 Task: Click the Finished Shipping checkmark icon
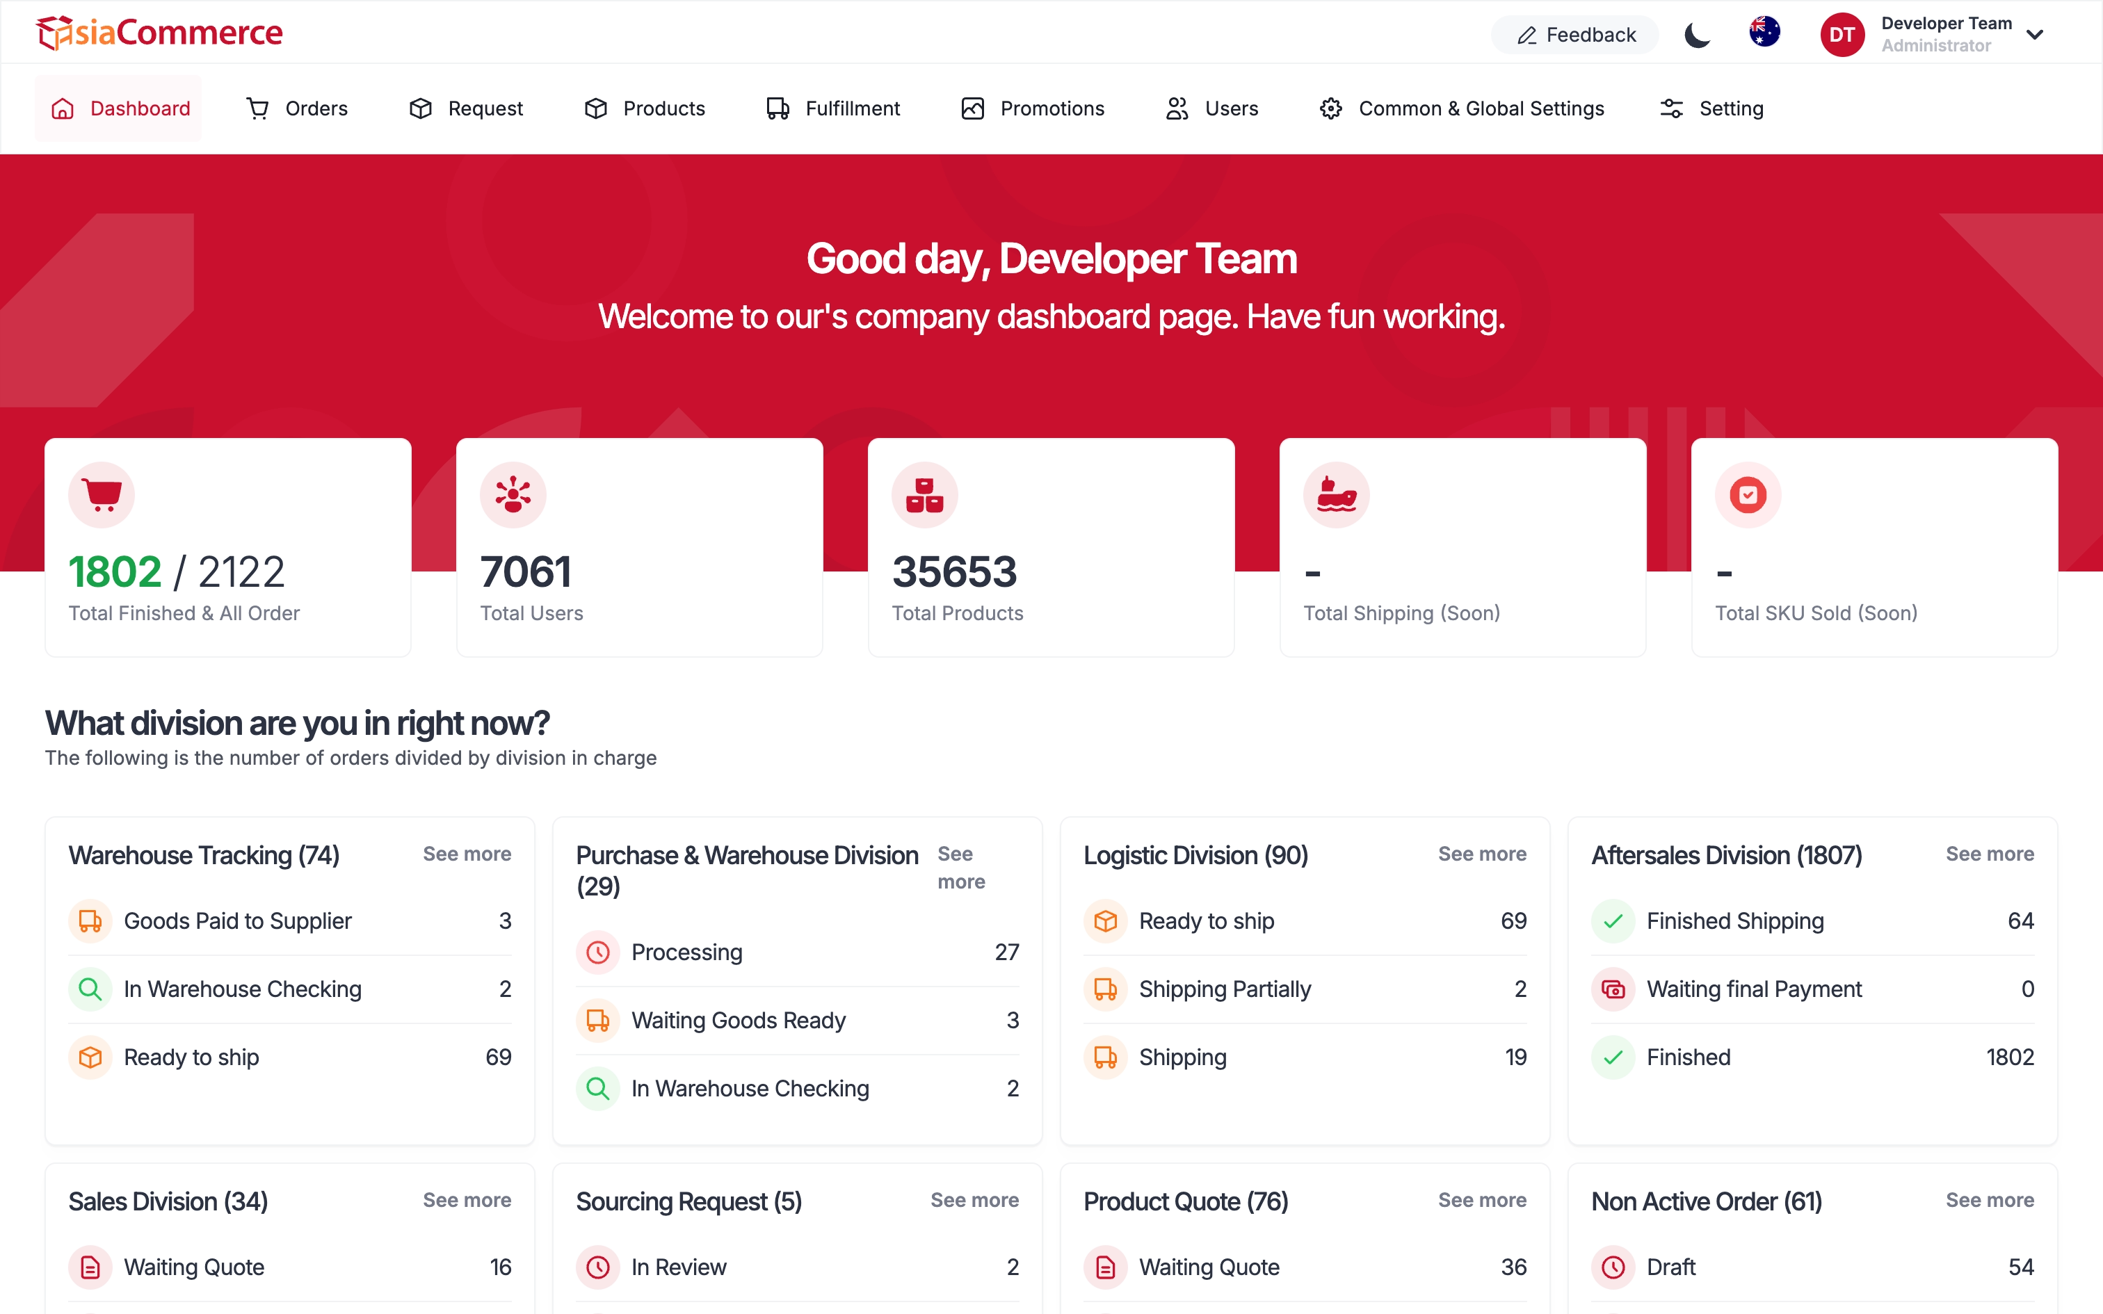coord(1613,921)
